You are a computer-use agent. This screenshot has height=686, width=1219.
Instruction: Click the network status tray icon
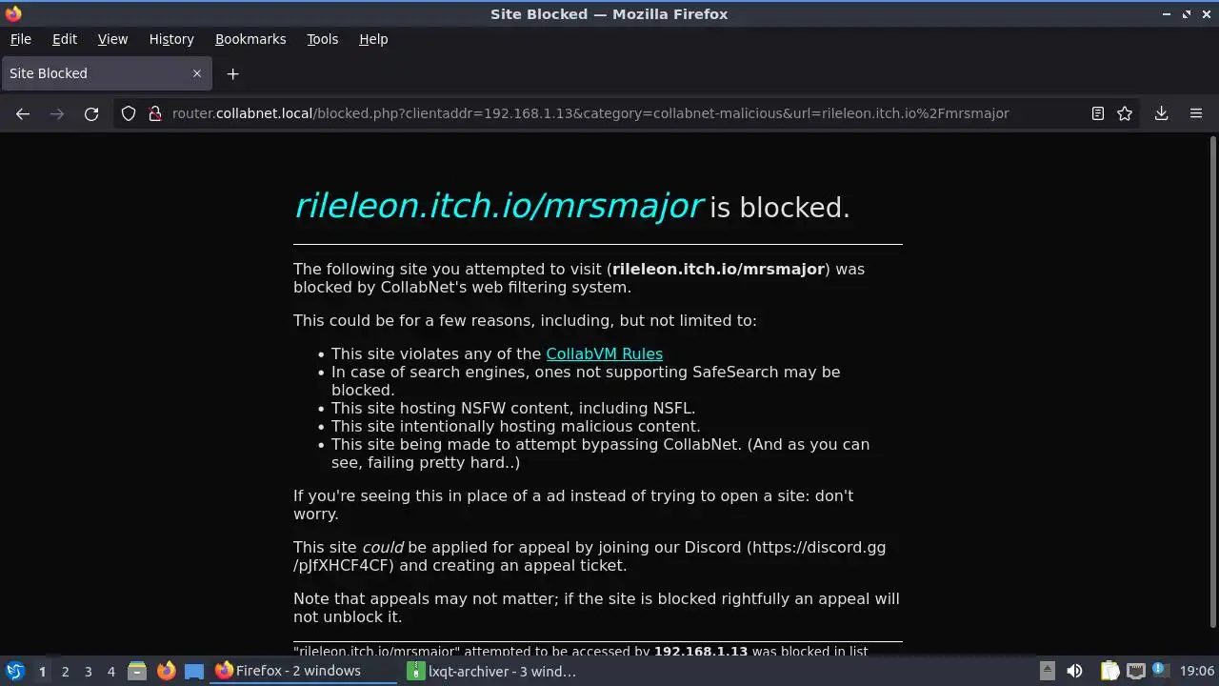(x=1136, y=671)
